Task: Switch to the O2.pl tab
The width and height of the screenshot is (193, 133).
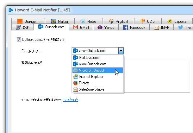Action: click(148, 21)
